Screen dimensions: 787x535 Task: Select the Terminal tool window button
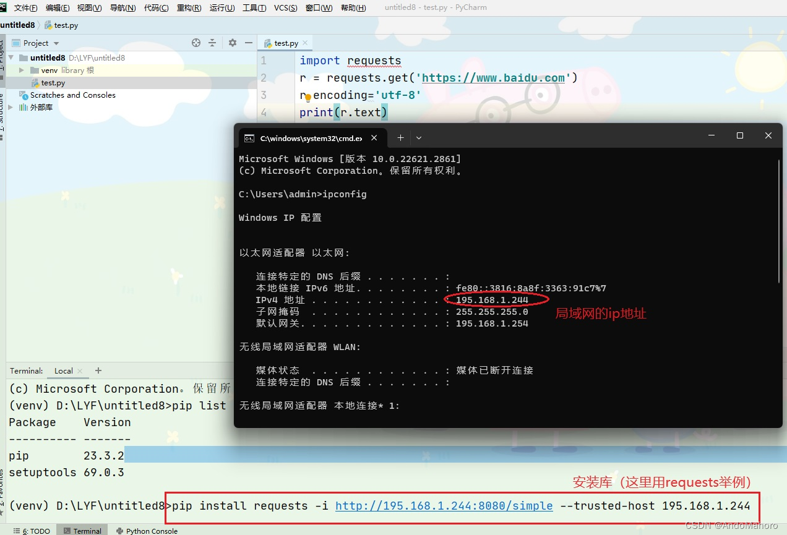(82, 531)
